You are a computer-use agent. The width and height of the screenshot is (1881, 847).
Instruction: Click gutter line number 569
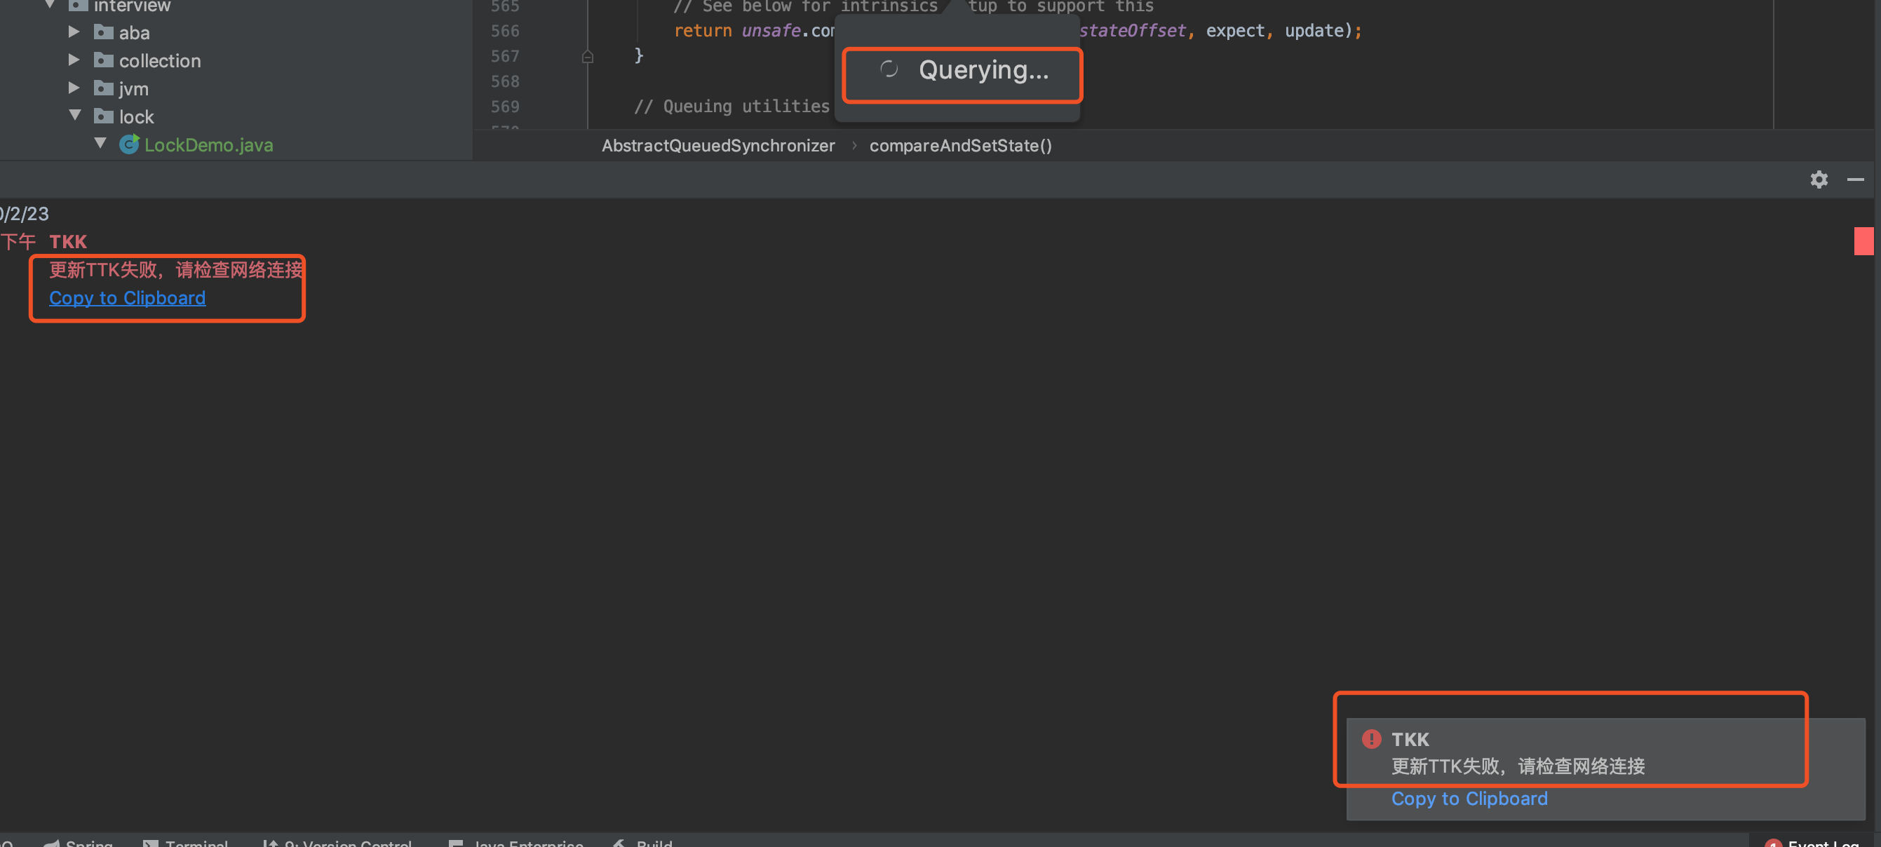(505, 107)
